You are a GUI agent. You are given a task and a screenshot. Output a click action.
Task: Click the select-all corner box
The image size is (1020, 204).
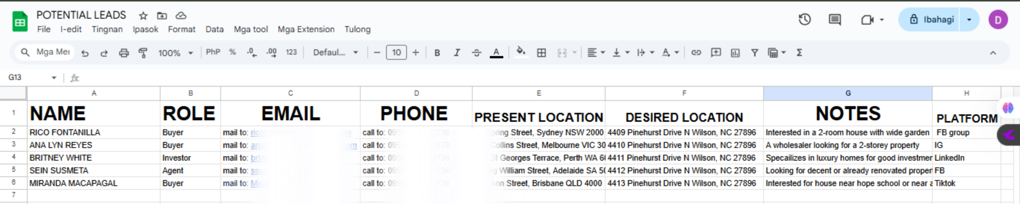(x=13, y=93)
